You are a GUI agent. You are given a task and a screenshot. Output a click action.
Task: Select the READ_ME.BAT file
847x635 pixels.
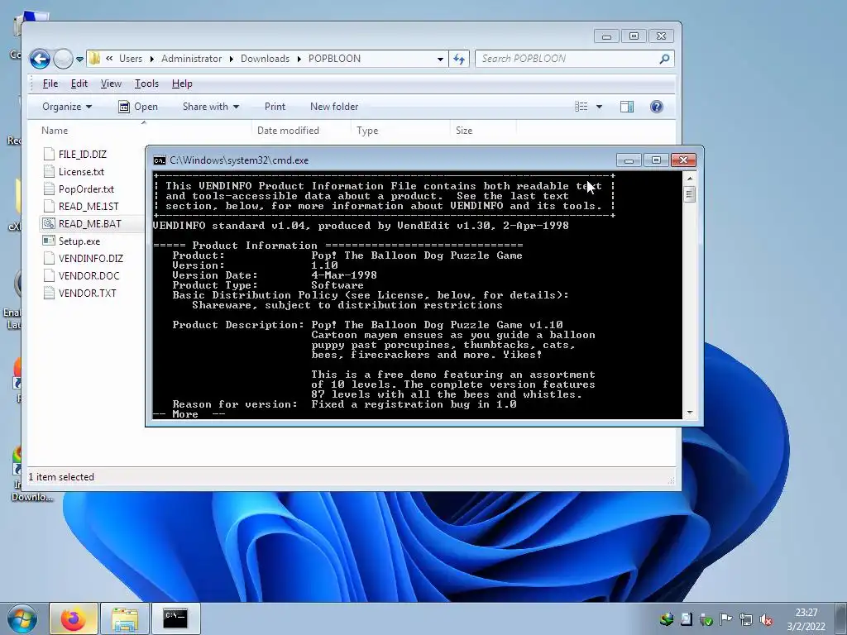click(89, 223)
